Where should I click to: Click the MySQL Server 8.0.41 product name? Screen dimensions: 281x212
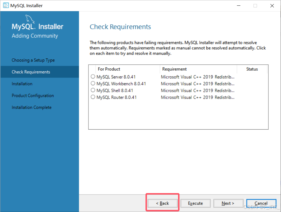(116, 77)
